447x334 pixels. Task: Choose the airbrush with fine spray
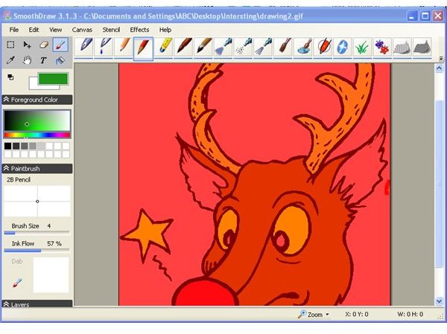(263, 47)
